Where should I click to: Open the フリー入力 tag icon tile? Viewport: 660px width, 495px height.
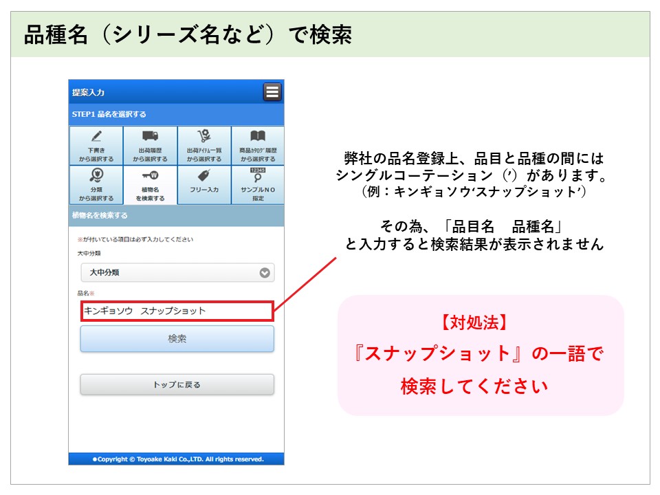pyautogui.click(x=203, y=185)
